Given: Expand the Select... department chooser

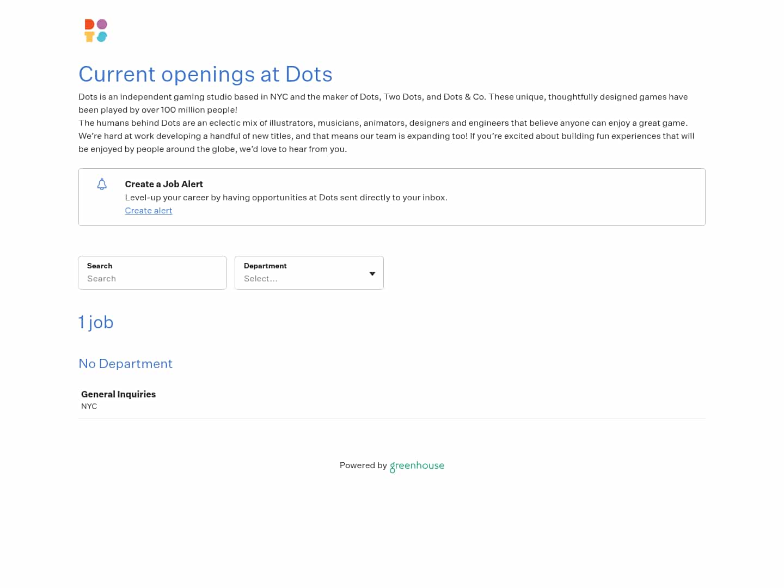Looking at the screenshot, I should pos(309,279).
